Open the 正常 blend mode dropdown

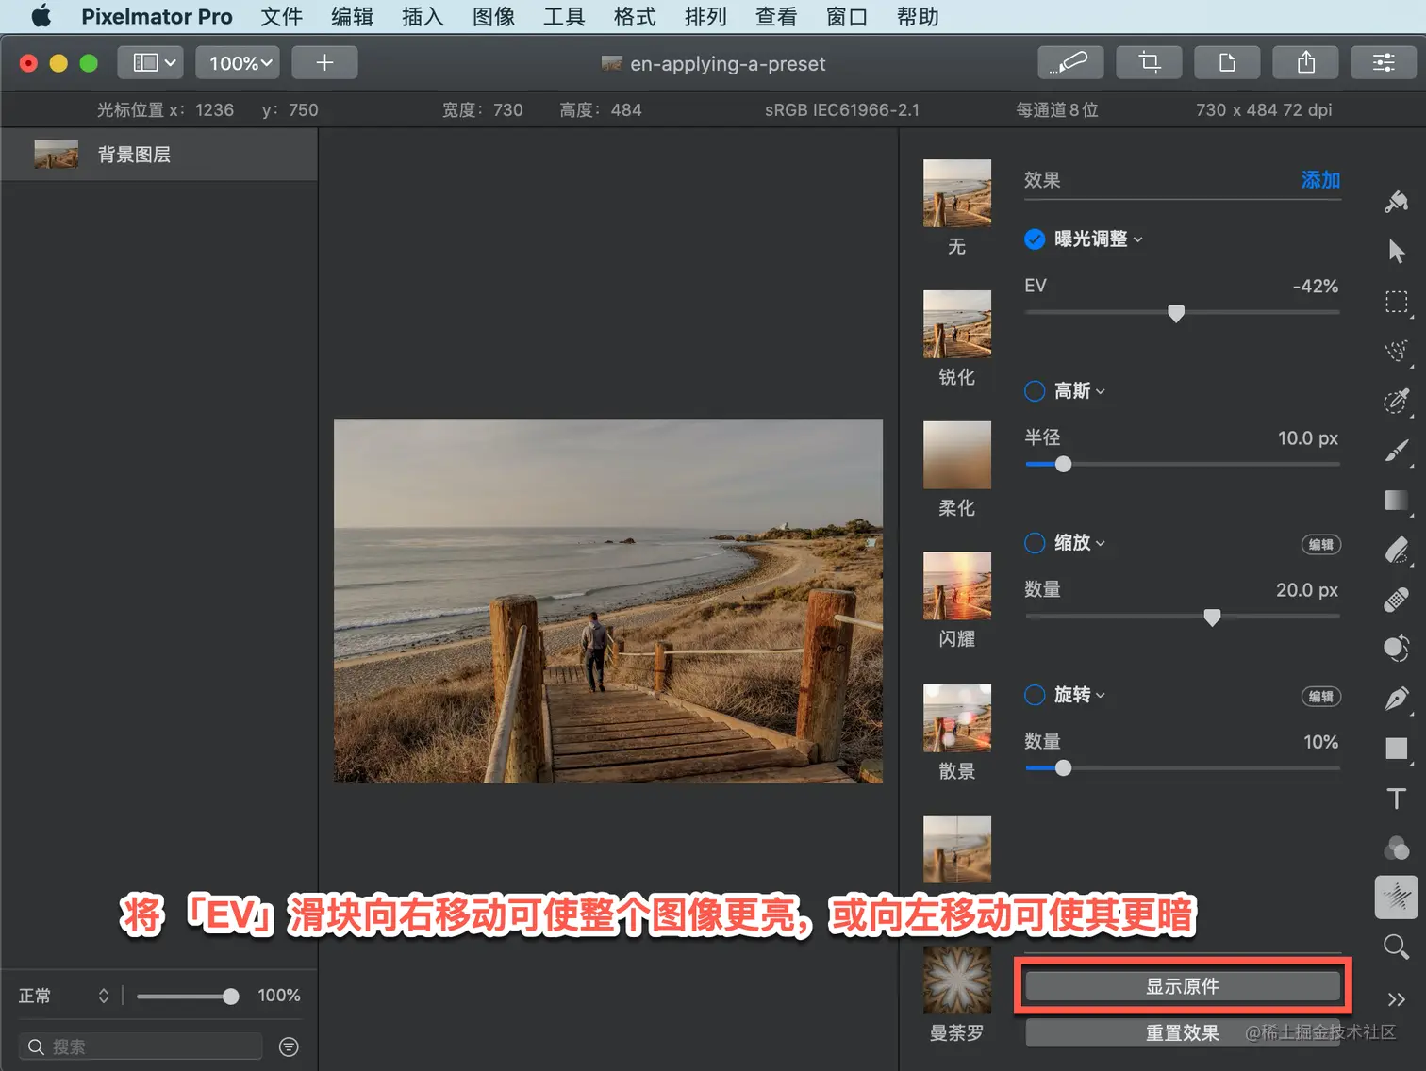(x=63, y=996)
